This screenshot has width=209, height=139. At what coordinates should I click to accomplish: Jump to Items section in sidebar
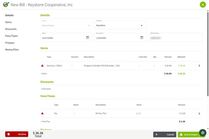9,22
